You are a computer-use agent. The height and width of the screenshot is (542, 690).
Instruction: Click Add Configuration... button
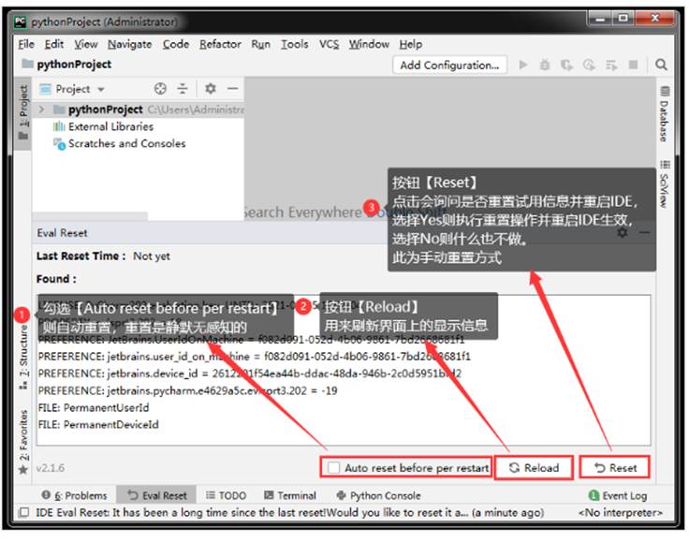coord(449,66)
